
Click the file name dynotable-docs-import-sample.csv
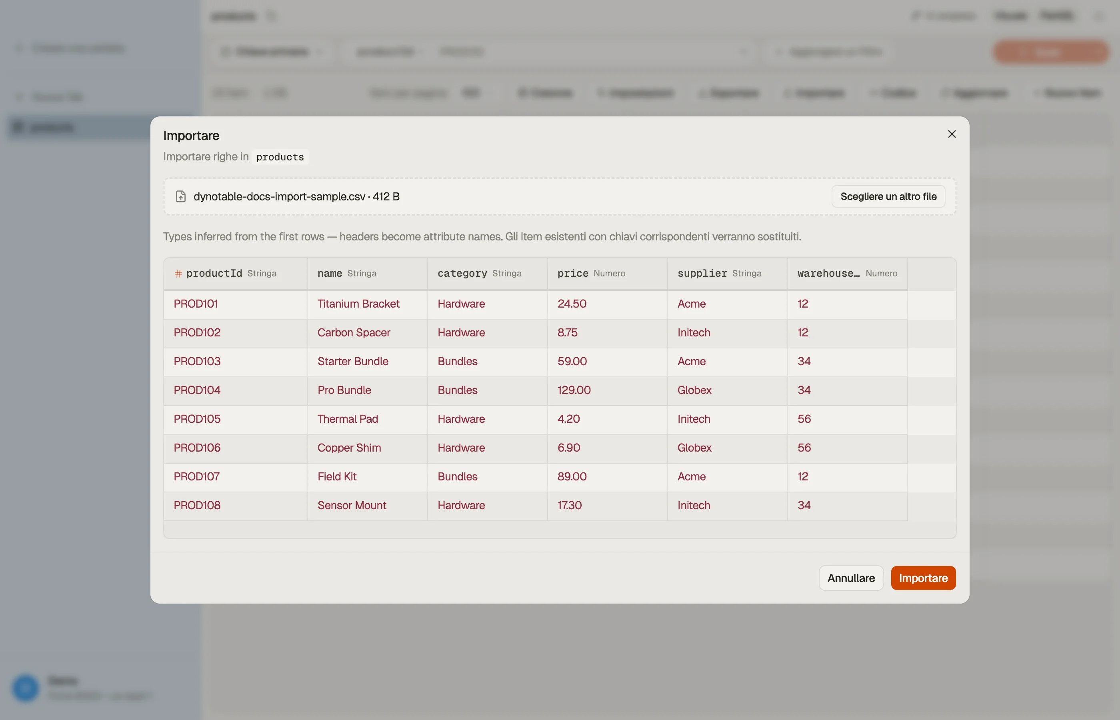coord(279,196)
